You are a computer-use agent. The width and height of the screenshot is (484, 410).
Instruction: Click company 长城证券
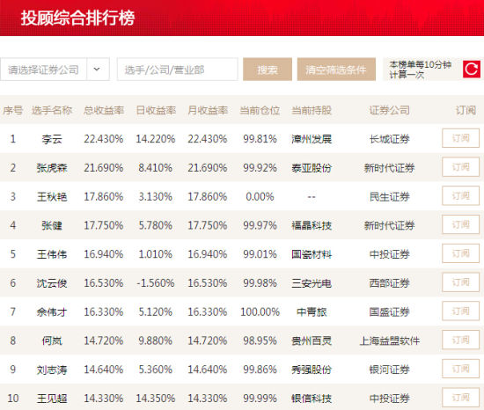point(390,139)
